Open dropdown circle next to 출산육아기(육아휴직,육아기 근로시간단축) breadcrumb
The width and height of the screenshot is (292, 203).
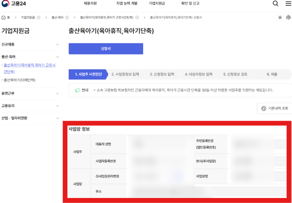(137, 18)
